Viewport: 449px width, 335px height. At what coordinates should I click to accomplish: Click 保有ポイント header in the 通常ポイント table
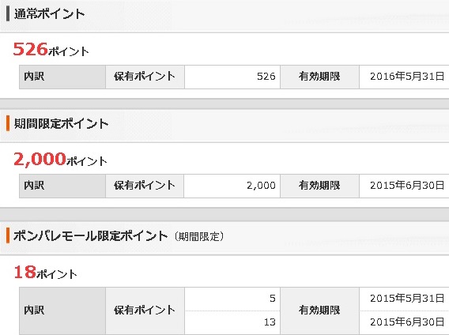[145, 77]
